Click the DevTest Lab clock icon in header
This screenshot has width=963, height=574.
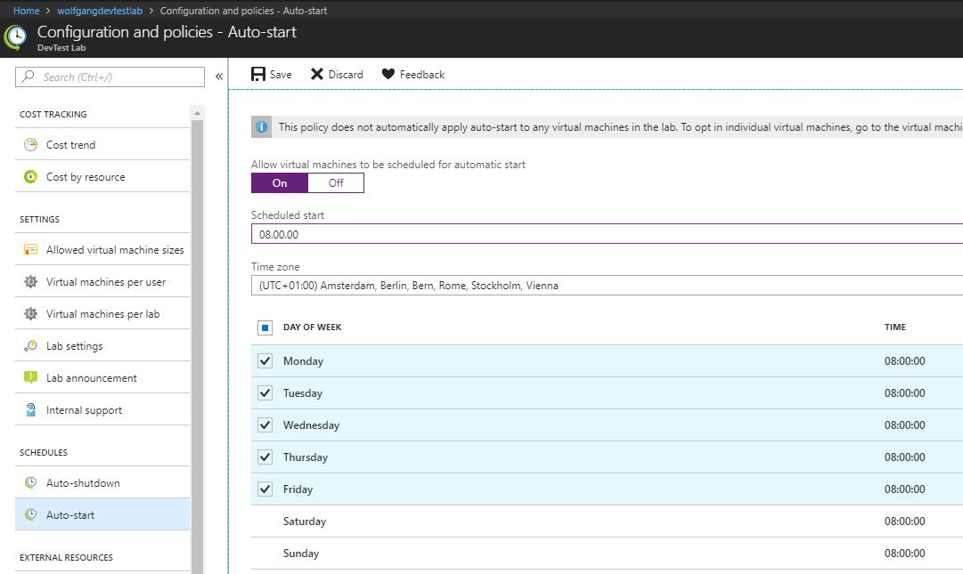pos(15,37)
